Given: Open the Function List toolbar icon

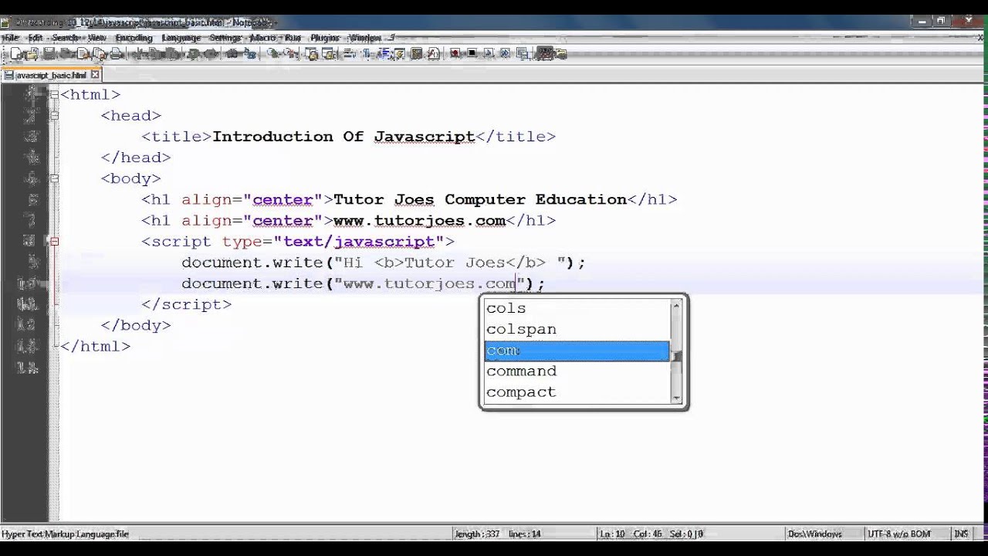Looking at the screenshot, I should point(433,53).
